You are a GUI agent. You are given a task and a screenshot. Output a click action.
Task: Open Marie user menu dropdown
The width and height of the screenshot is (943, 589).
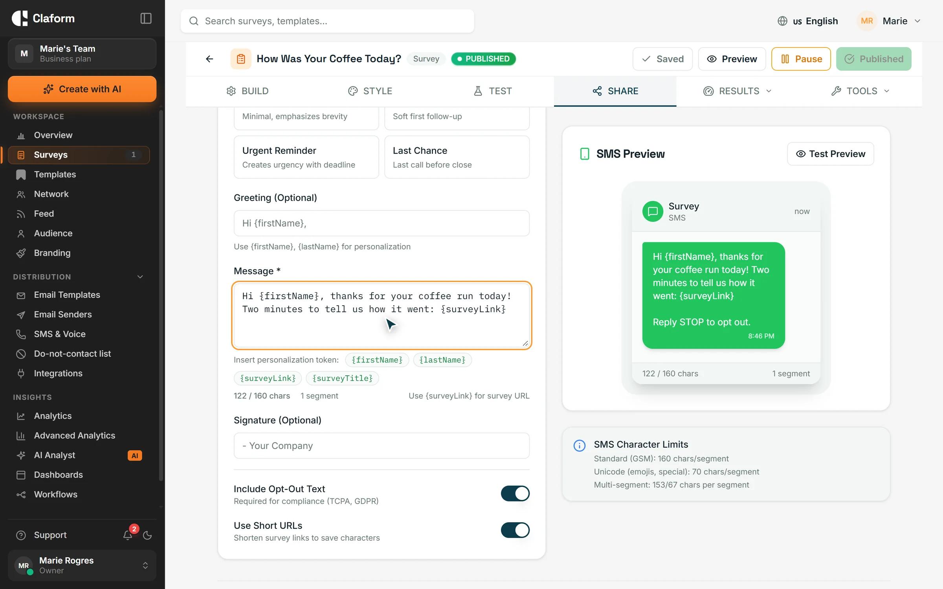pyautogui.click(x=889, y=21)
